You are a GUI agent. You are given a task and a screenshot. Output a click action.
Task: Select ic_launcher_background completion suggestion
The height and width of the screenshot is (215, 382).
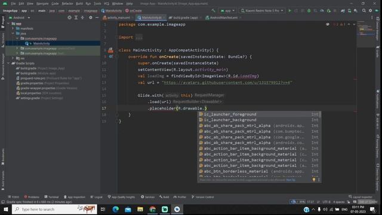tap(259, 120)
